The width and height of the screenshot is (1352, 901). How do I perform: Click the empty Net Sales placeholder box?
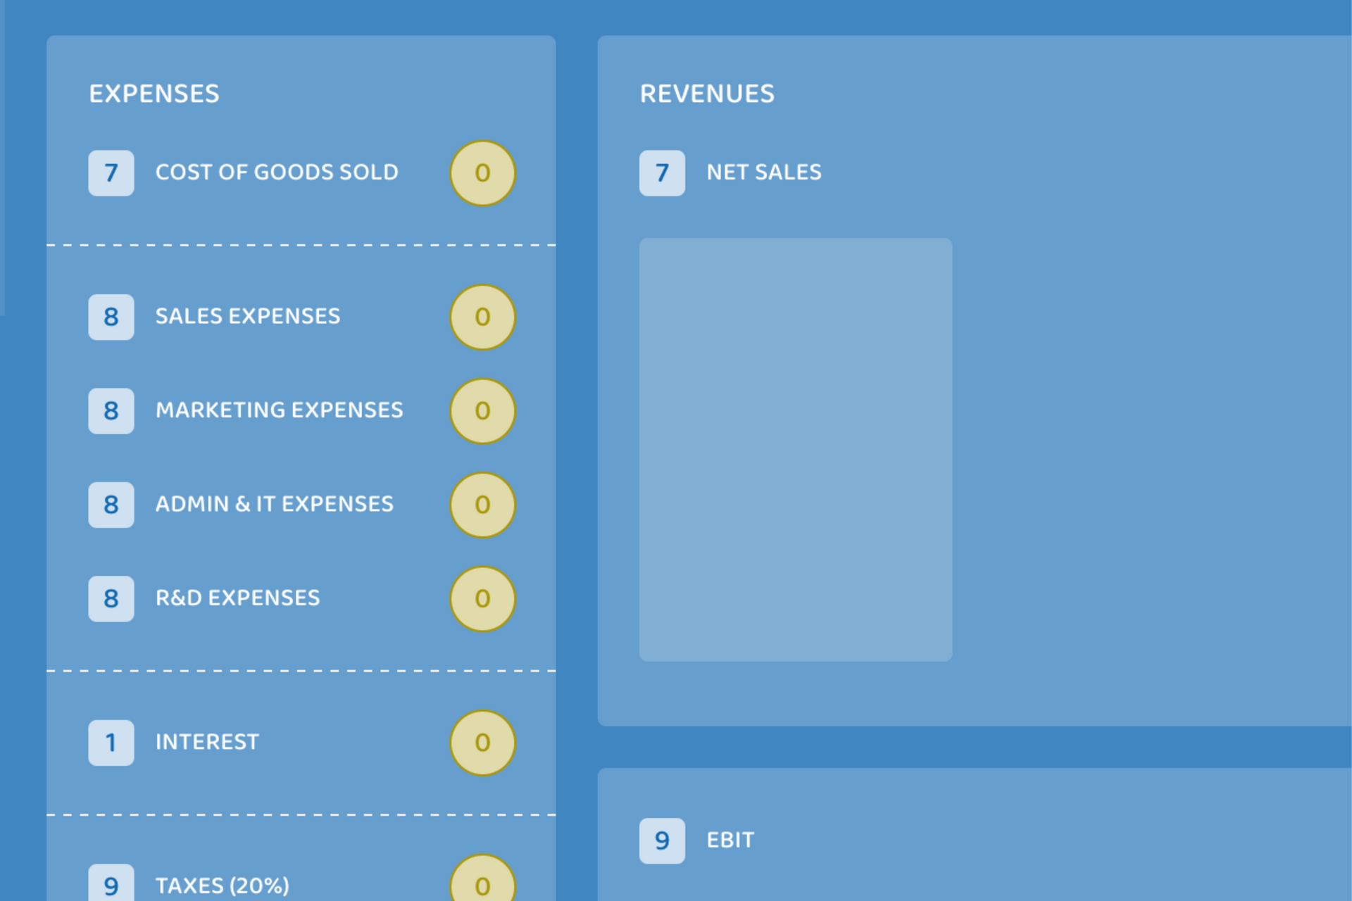coord(796,449)
